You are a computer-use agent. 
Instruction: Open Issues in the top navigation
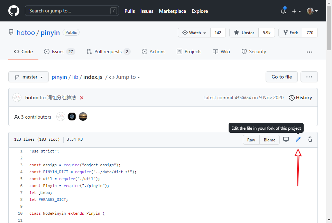(147, 11)
